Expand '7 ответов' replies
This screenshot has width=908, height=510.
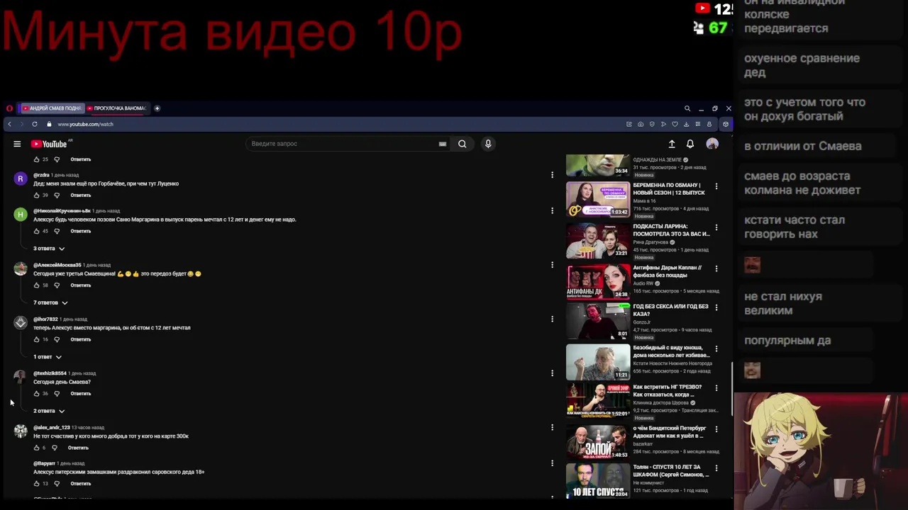(x=50, y=302)
